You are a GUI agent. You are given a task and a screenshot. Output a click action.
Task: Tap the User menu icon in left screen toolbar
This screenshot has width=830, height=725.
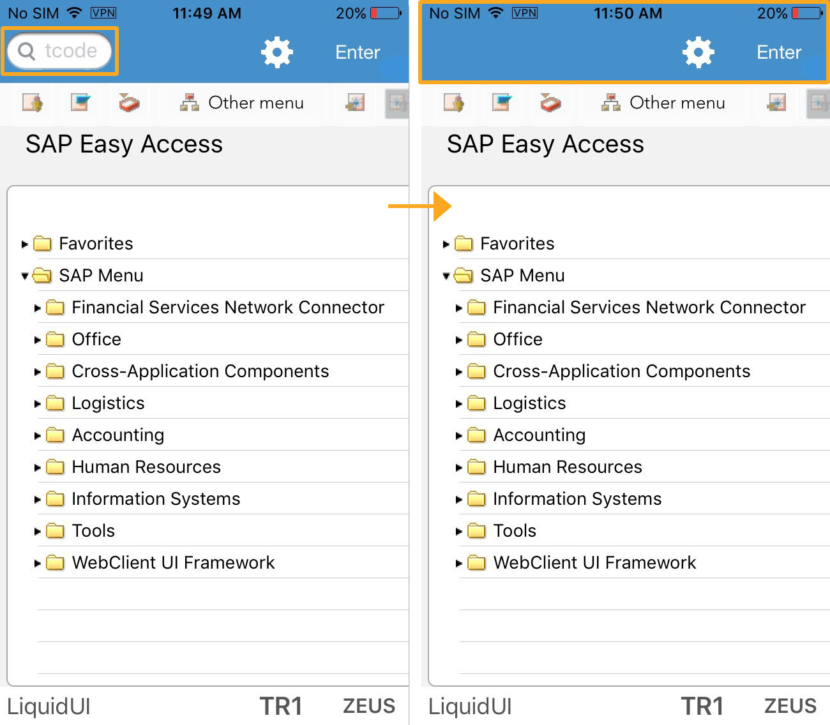tap(32, 102)
